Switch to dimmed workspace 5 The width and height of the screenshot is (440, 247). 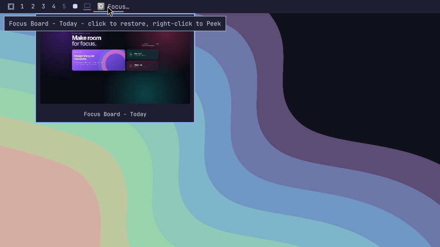pyautogui.click(x=64, y=6)
